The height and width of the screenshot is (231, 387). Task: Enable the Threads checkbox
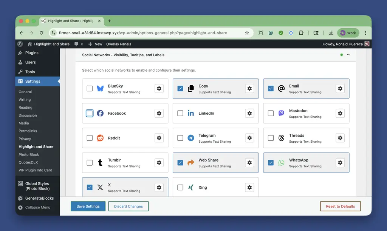click(x=271, y=138)
